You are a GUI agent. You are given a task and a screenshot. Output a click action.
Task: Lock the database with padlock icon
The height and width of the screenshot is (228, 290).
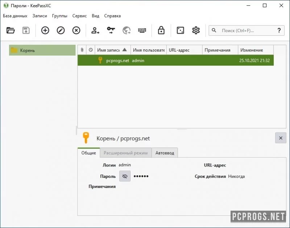click(x=161, y=30)
